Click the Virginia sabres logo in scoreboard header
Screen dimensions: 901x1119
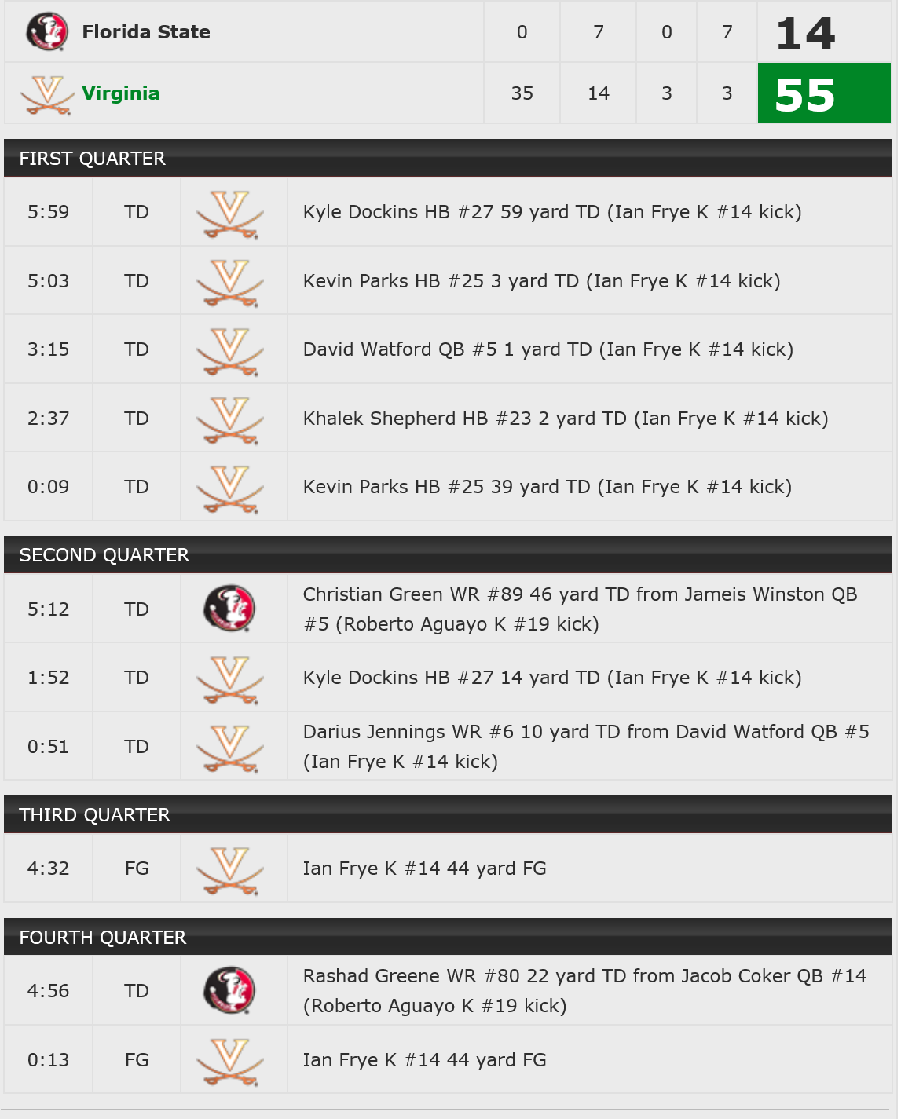coord(47,94)
